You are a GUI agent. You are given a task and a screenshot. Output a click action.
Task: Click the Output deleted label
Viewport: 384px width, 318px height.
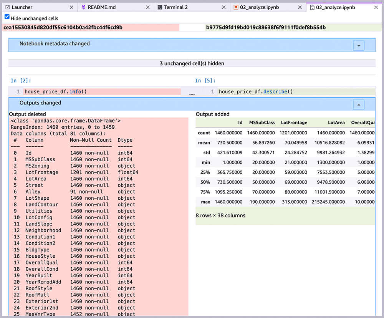[27, 114]
